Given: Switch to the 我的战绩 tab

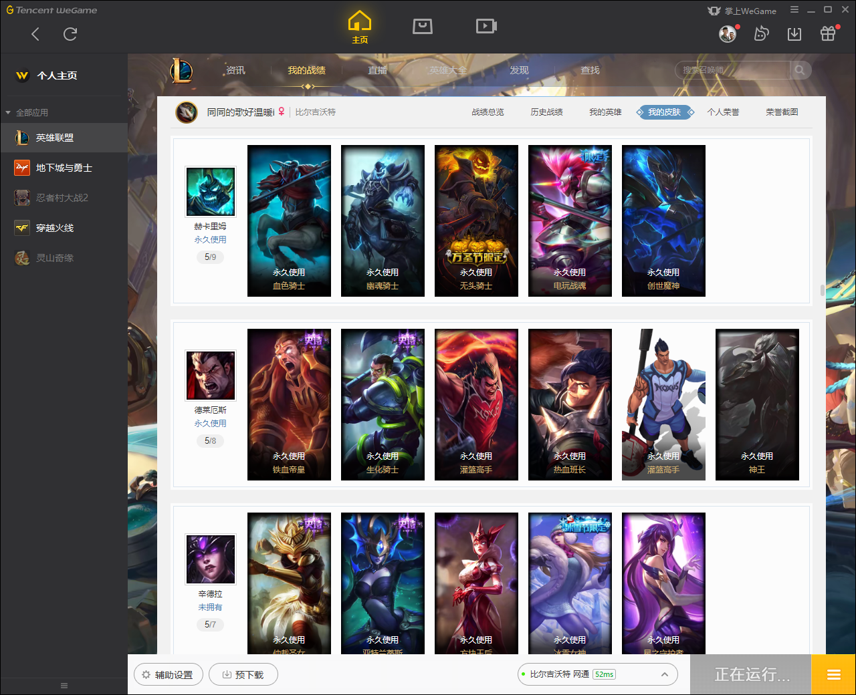Looking at the screenshot, I should pyautogui.click(x=306, y=70).
